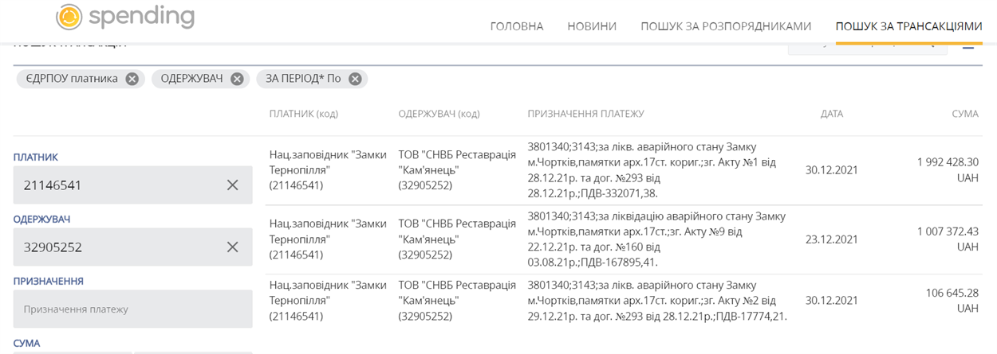The height and width of the screenshot is (354, 997).
Task: Focus the Призначення платежу input field
Action: point(132,309)
